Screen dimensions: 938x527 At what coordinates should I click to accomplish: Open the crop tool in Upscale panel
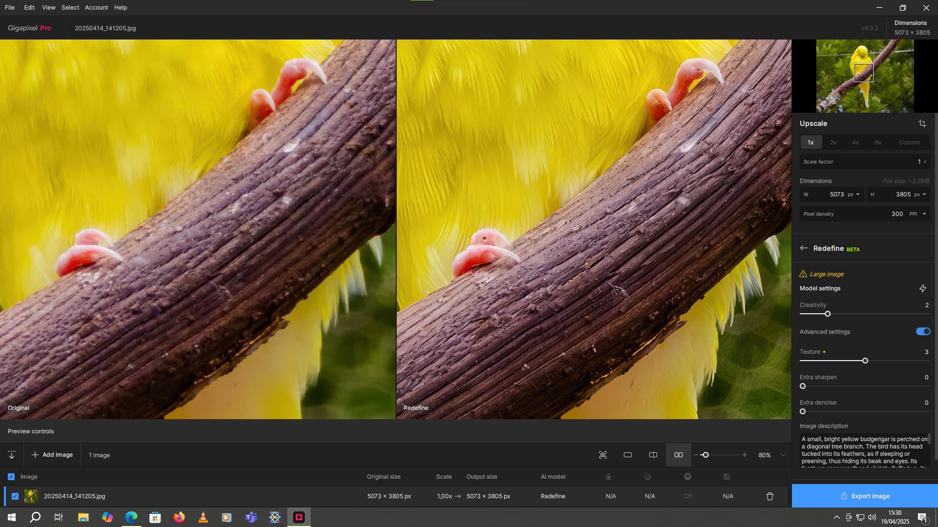(922, 123)
